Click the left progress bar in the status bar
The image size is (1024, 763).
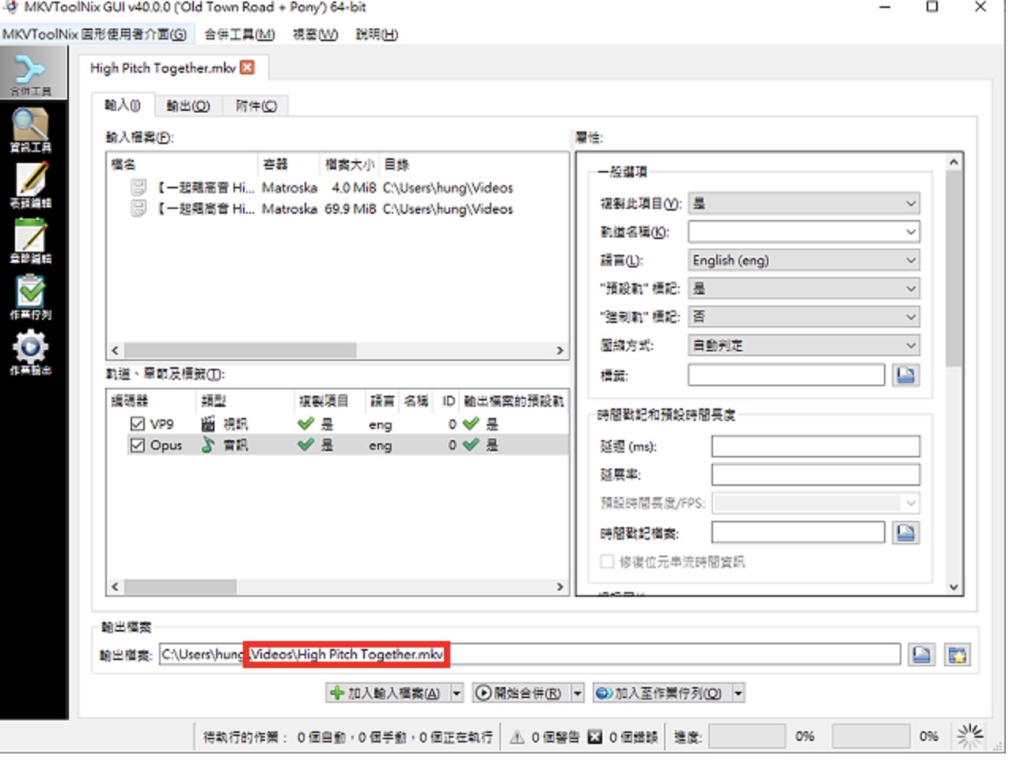[x=746, y=736]
